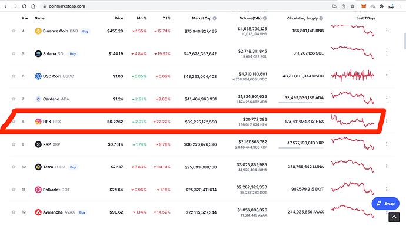Click the blue Swap button
406x226 pixels.
click(385, 204)
